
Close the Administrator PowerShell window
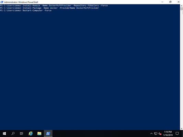tap(179, 2)
